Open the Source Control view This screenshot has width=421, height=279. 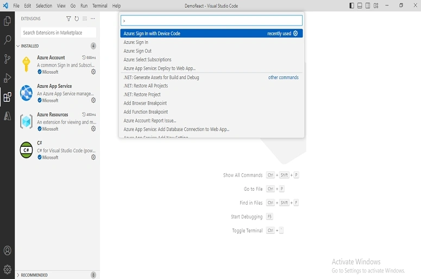[x=7, y=59]
